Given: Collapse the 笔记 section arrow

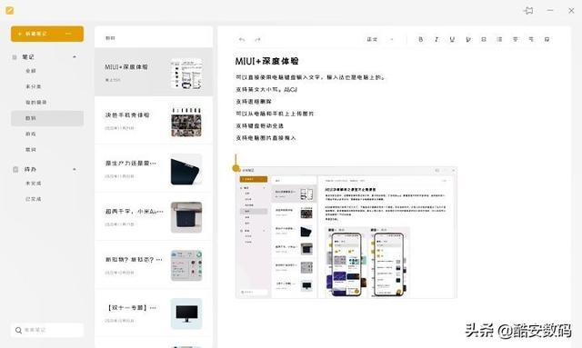Looking at the screenshot, I should [x=75, y=56].
